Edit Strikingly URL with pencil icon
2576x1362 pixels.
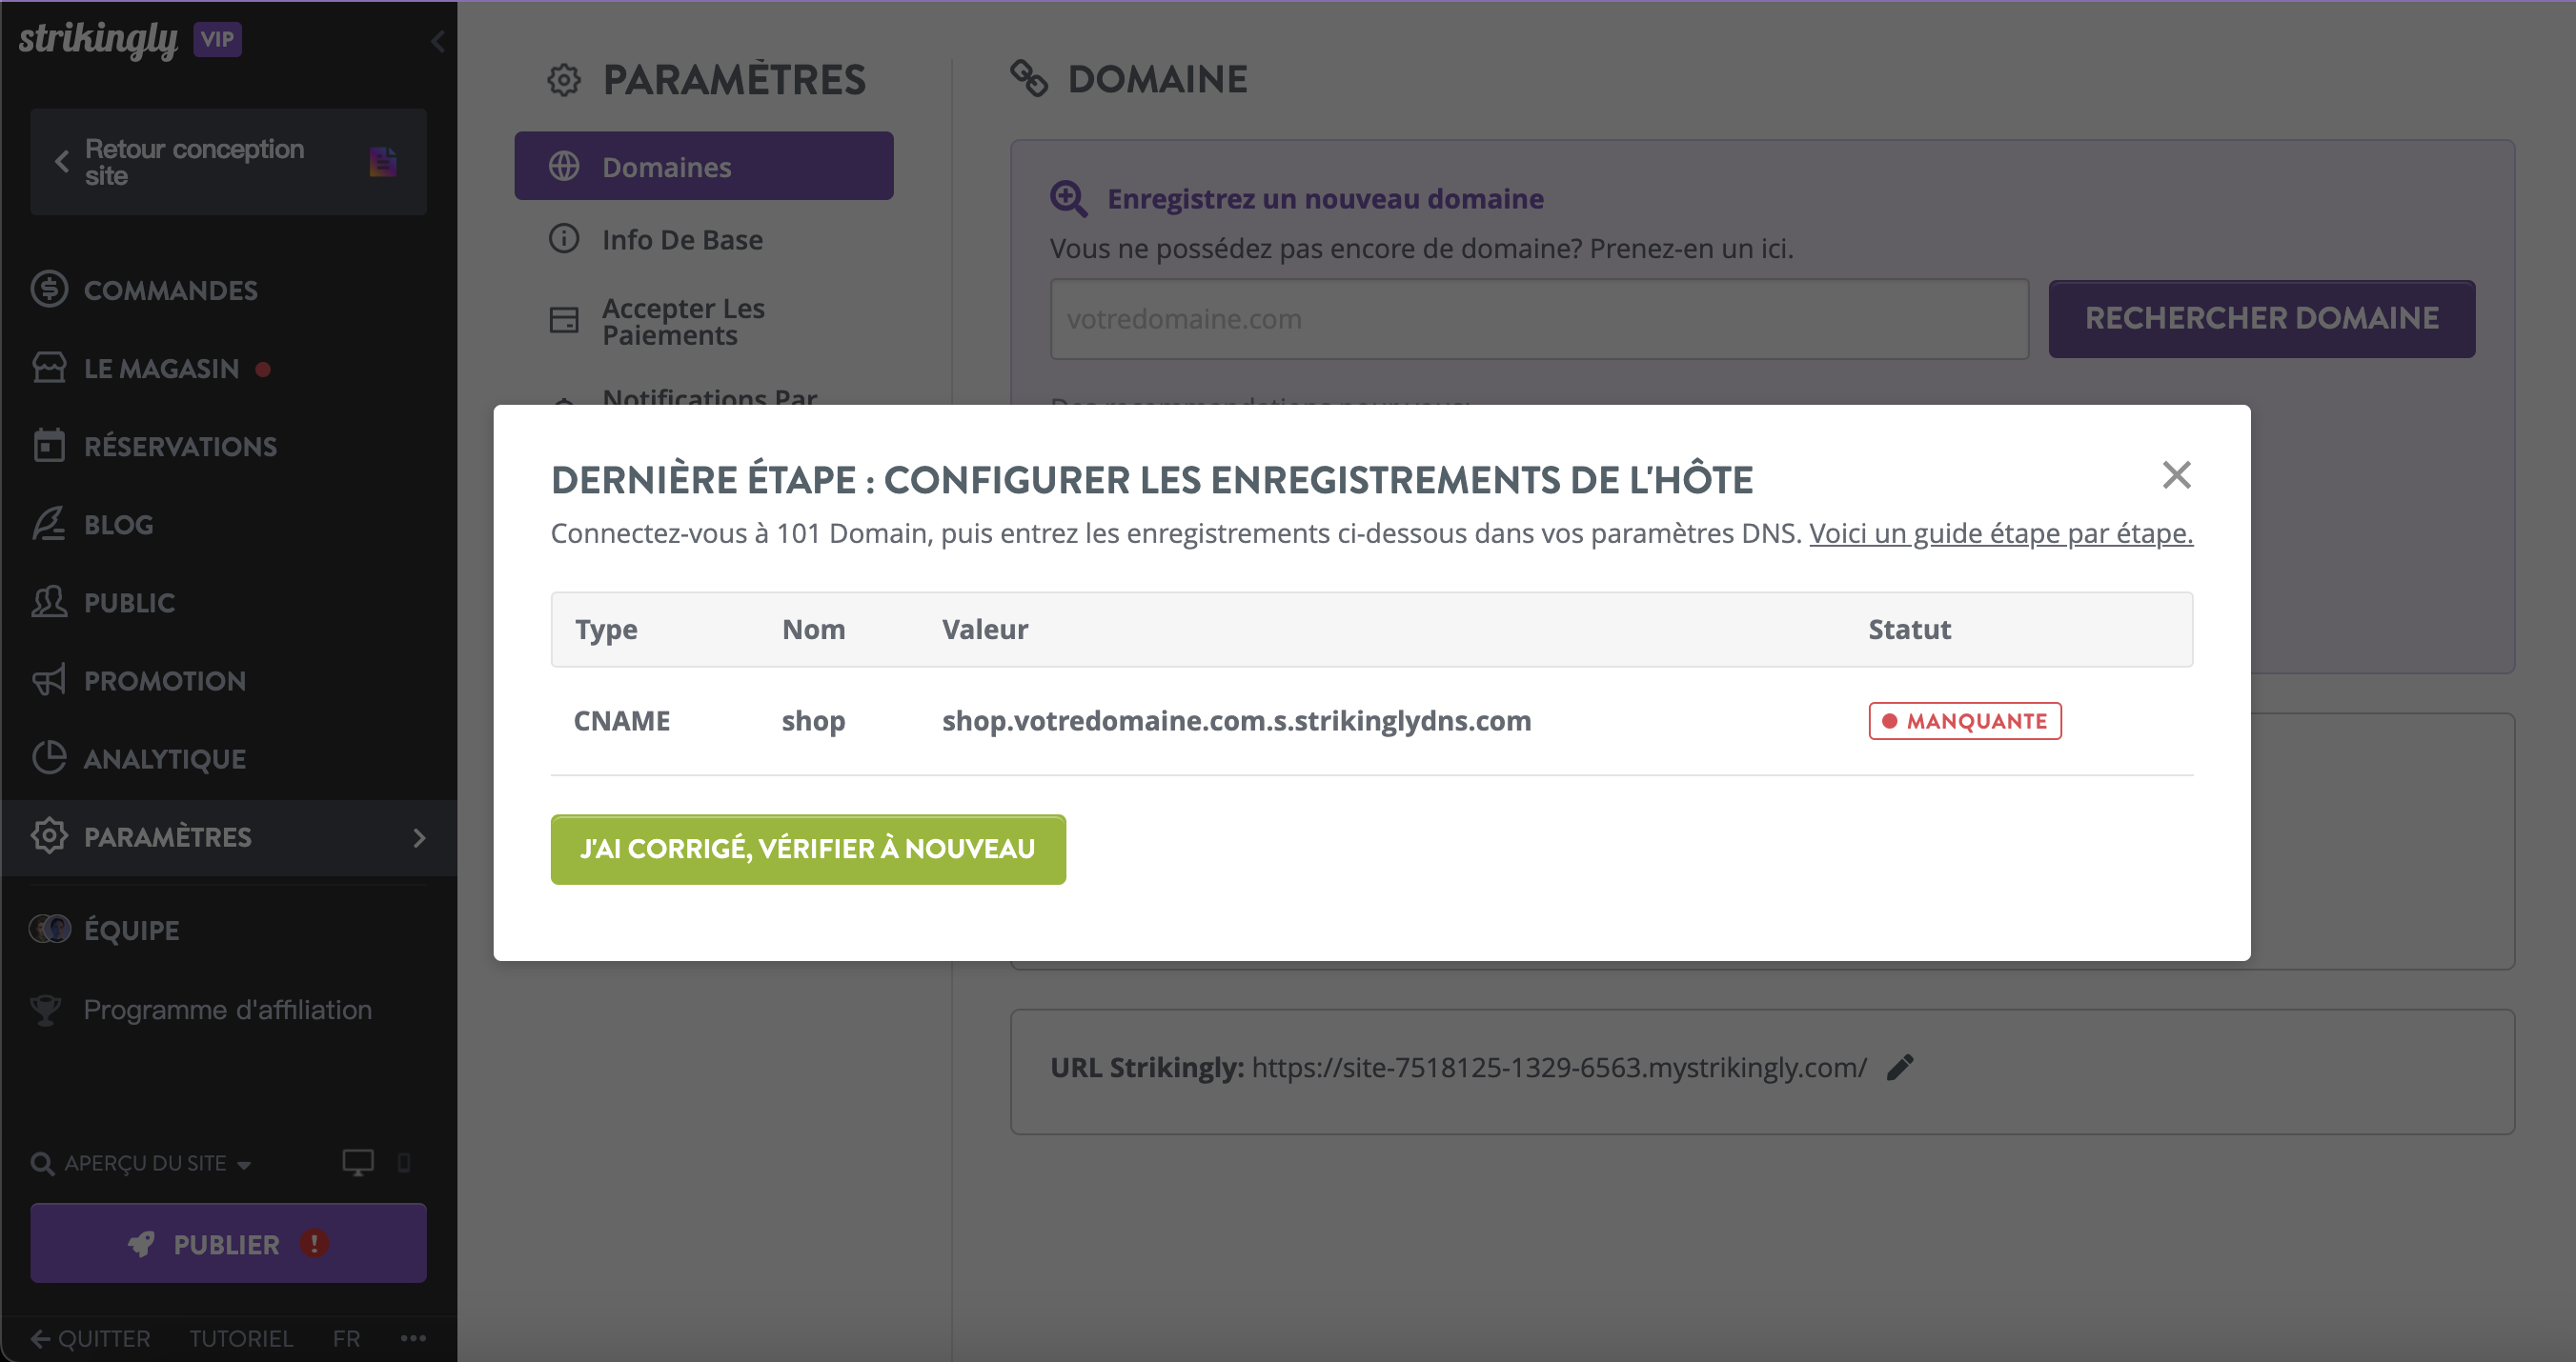pos(1900,1067)
